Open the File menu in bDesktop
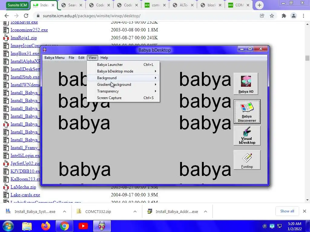Viewport: 310px width, 232px height. click(x=71, y=58)
